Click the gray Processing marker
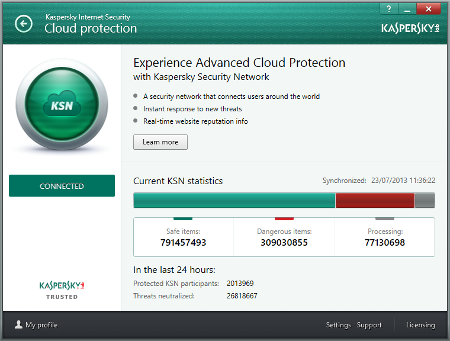This screenshot has height=341, width=450. tap(385, 218)
